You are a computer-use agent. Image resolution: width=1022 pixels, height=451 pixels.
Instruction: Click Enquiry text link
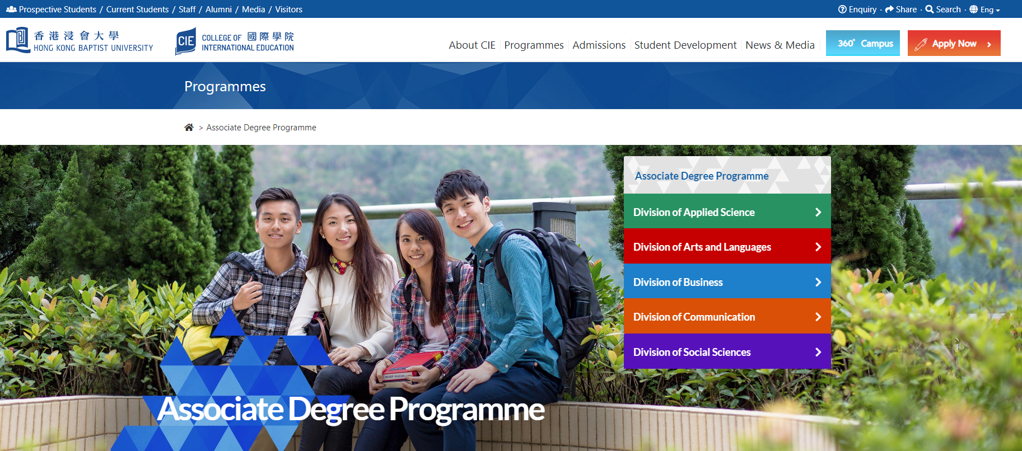tap(862, 10)
